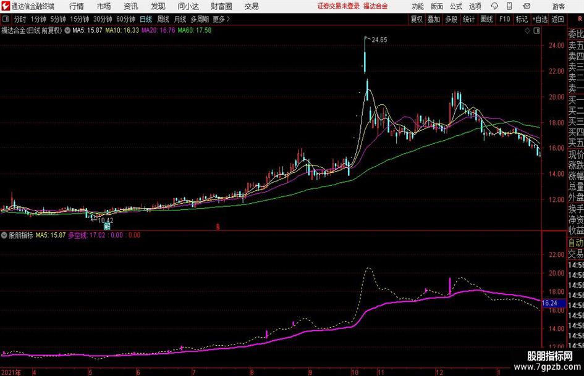
Task: Click the 16.24 blue price tag
Action: tap(554, 303)
